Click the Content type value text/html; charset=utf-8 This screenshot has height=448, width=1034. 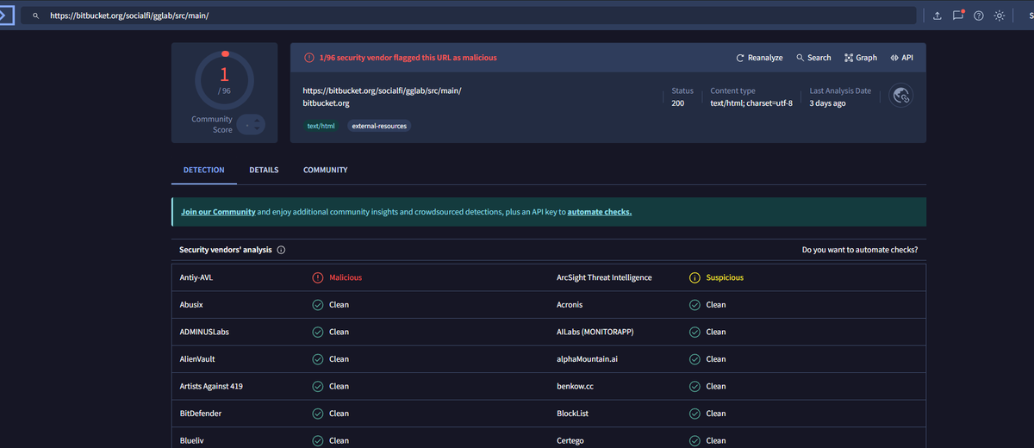click(x=751, y=103)
